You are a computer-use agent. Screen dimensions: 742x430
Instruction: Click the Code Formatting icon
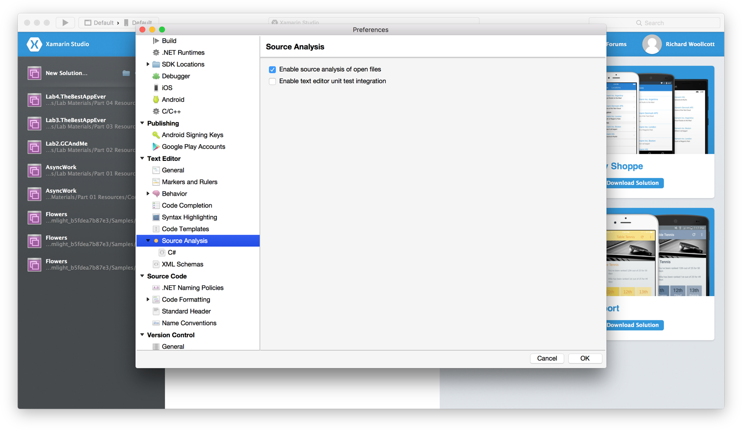[156, 300]
